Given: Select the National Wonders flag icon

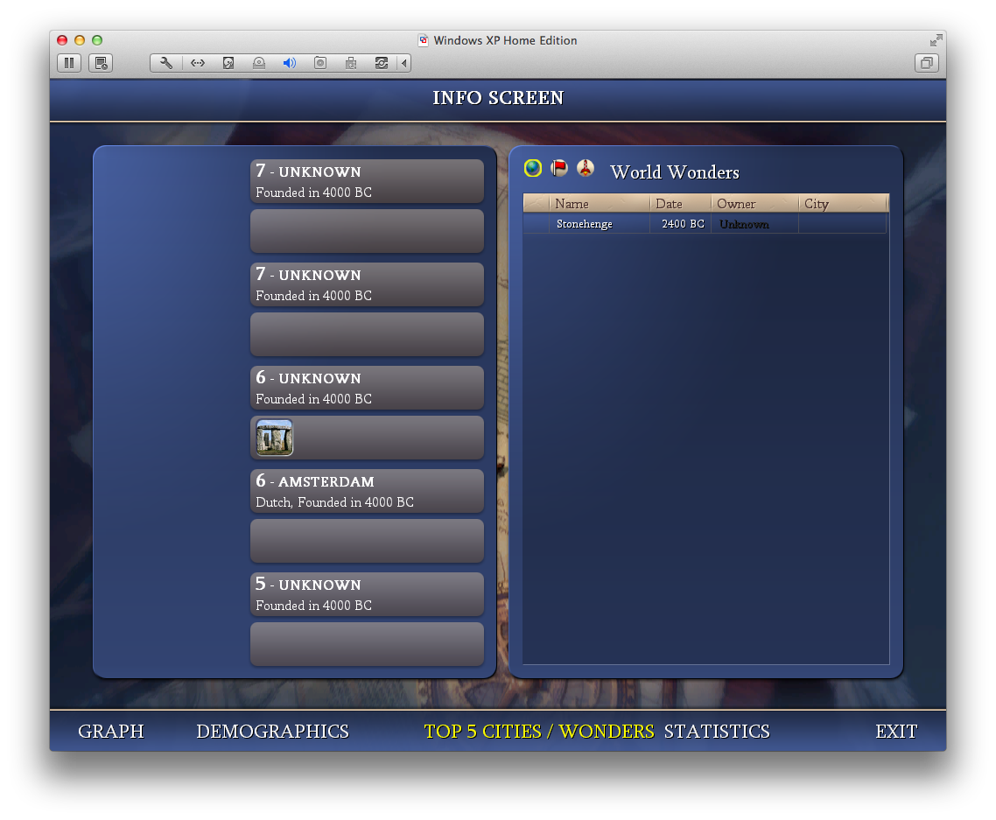Looking at the screenshot, I should tap(559, 168).
